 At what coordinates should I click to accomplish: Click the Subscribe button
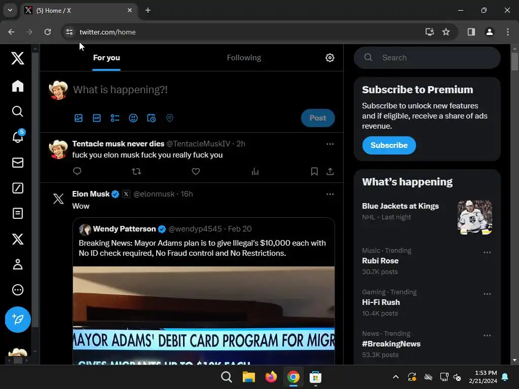389,145
